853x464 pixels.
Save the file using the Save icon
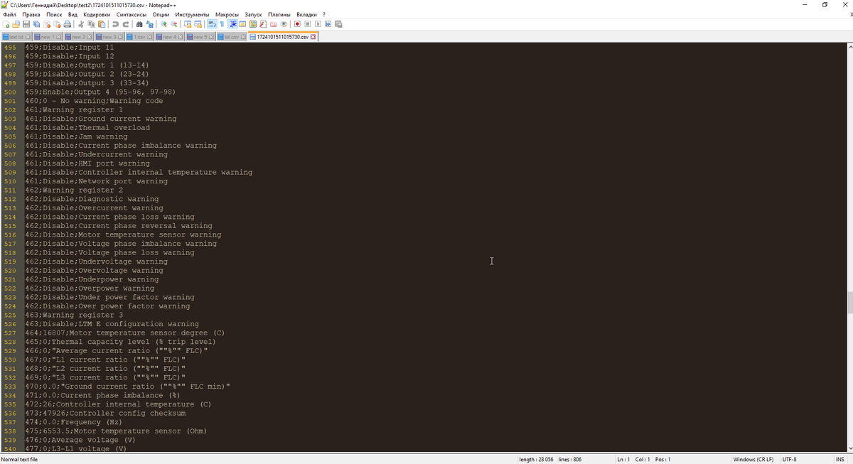click(x=26, y=23)
